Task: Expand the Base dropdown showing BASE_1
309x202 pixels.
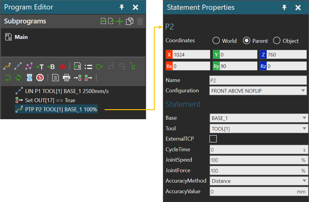Action: (x=259, y=118)
